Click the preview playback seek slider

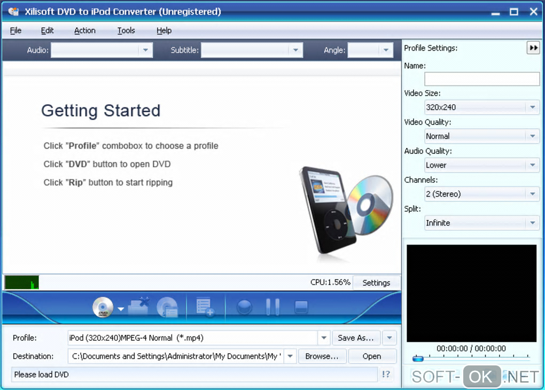point(470,358)
